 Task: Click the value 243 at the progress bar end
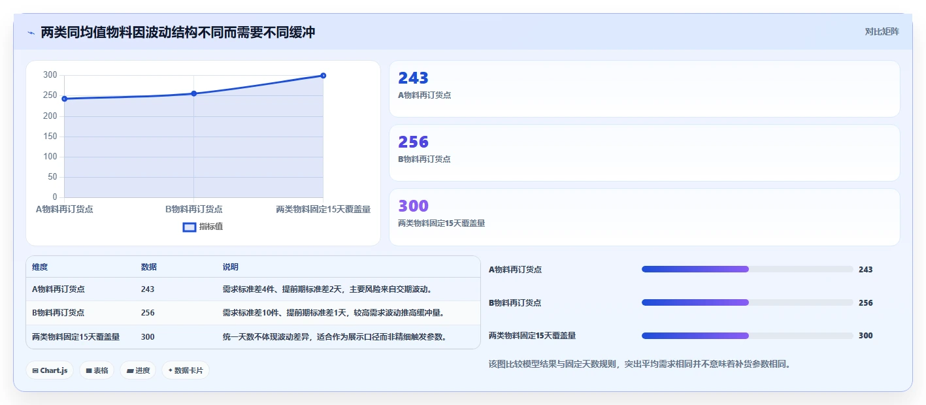click(865, 270)
